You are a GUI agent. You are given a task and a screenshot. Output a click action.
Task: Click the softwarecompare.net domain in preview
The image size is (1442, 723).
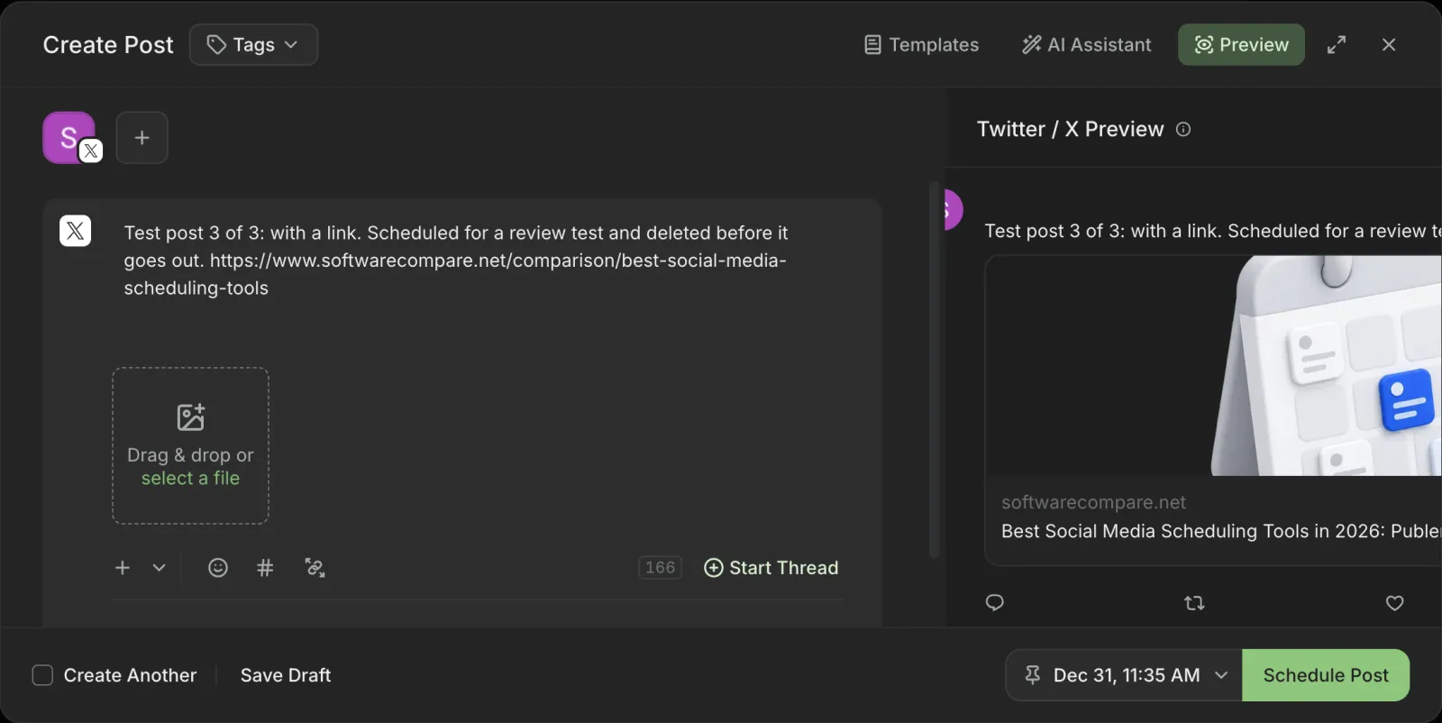coord(1093,503)
